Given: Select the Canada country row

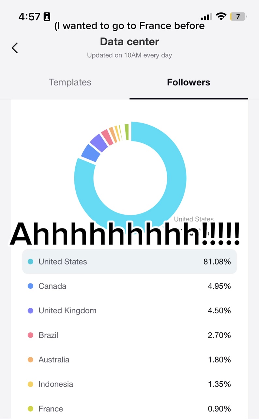Looking at the screenshot, I should coord(129,286).
